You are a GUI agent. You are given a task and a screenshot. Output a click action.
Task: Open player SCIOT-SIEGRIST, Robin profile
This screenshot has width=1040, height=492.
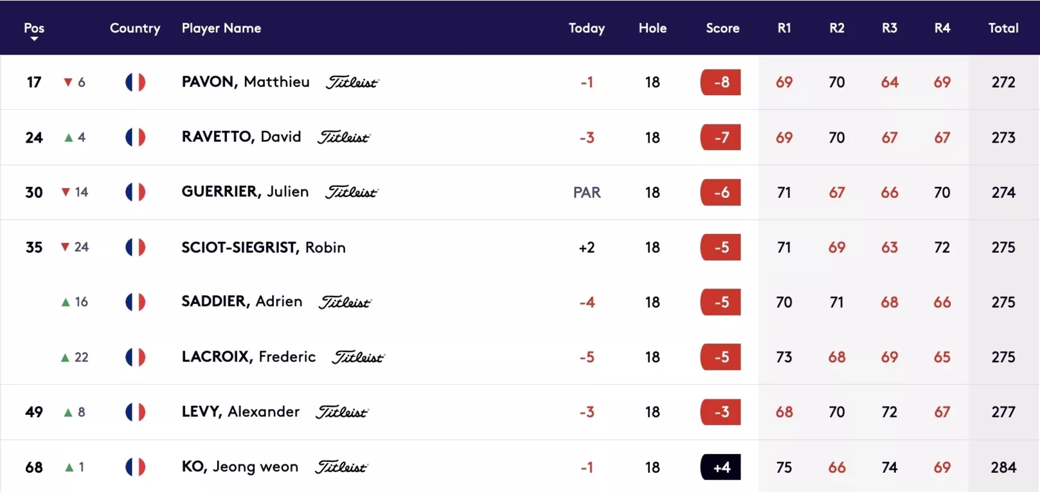(x=264, y=247)
